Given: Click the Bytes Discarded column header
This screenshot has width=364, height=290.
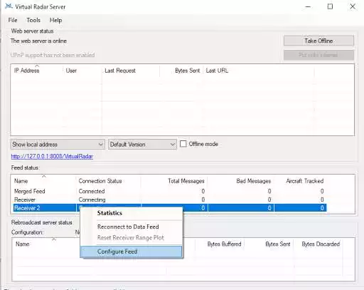Looking at the screenshot, I should [x=321, y=244].
